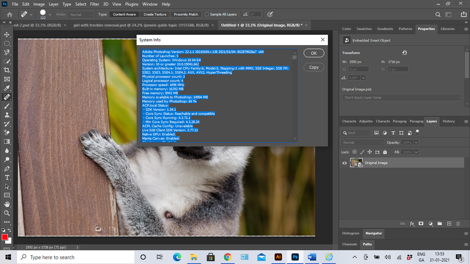Hide the Original Image layer

point(344,163)
